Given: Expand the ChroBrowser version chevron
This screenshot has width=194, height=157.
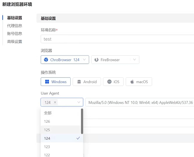Looking at the screenshot, I should click(x=84, y=60).
